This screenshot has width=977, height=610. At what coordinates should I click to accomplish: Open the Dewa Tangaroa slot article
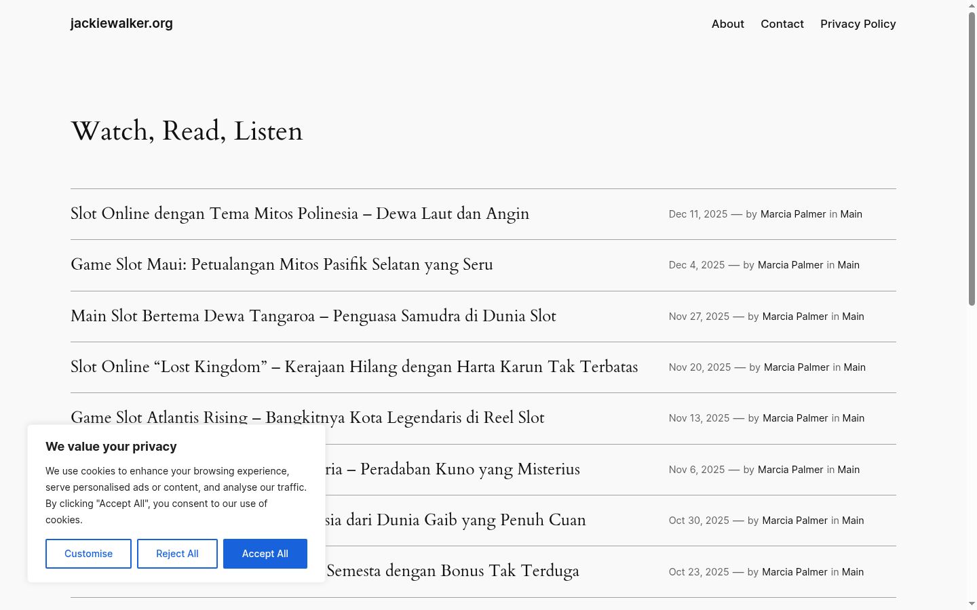[313, 317]
